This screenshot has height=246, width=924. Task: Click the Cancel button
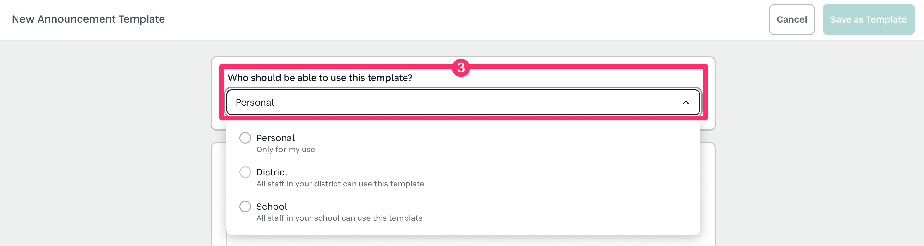pos(791,20)
